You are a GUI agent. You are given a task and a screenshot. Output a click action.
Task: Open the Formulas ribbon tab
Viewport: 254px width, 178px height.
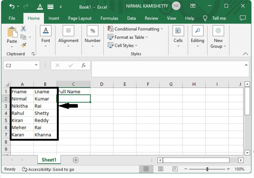109,18
